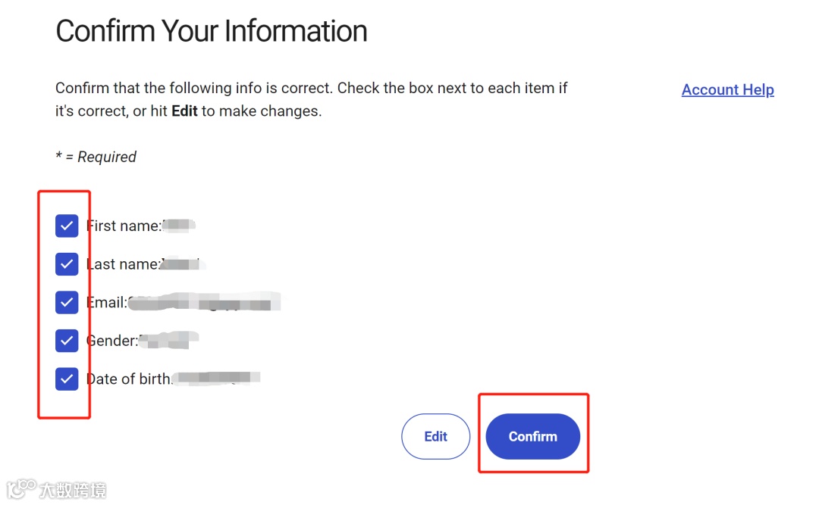Click the Last name label text

point(124,264)
